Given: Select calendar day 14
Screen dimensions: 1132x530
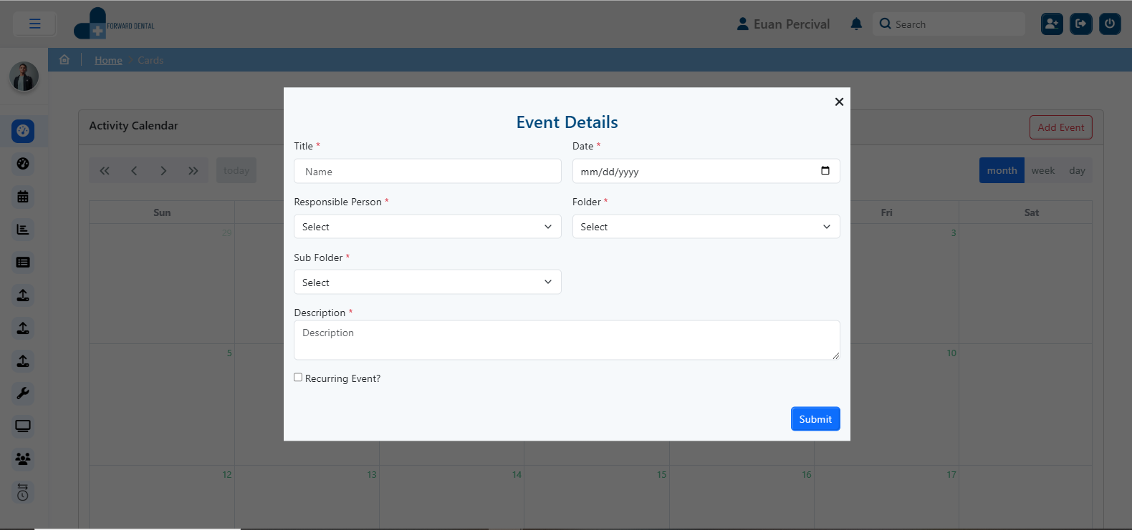Looking at the screenshot, I should (x=517, y=475).
